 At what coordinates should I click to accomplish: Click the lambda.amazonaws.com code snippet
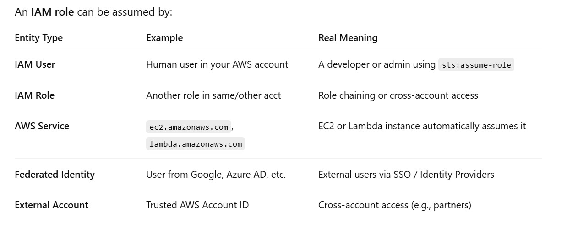coord(196,144)
